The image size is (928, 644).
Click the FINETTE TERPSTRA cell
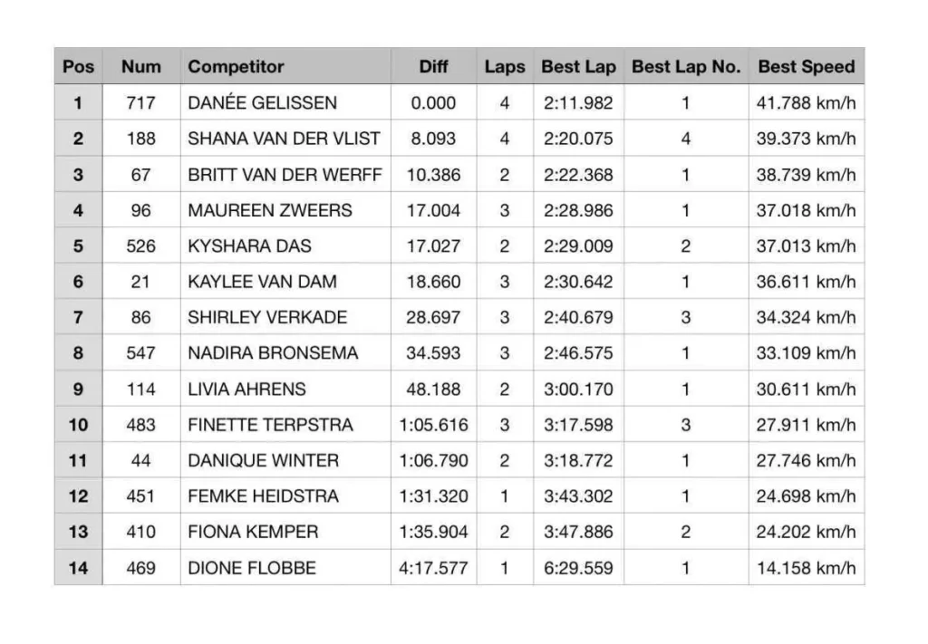tap(285, 425)
